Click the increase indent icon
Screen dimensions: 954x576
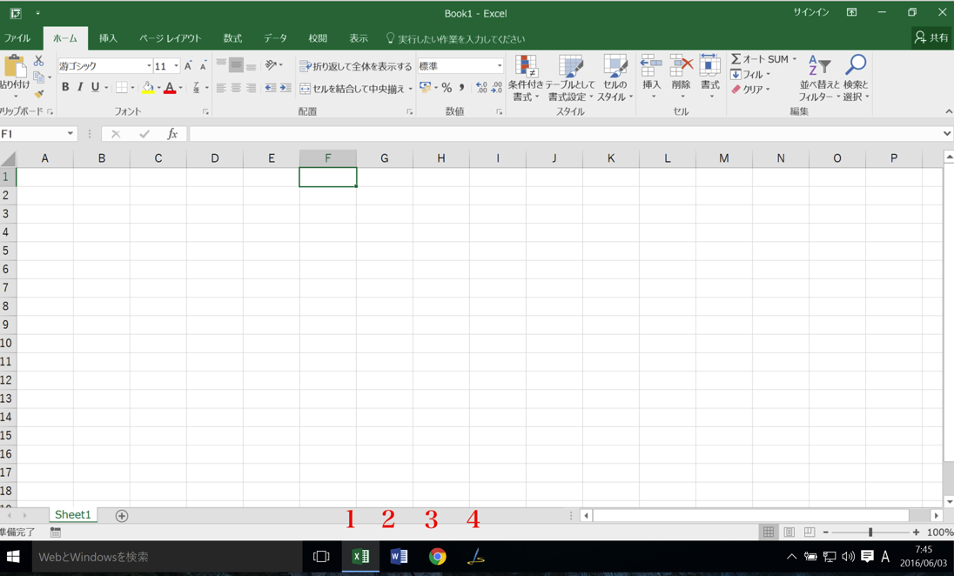point(286,88)
